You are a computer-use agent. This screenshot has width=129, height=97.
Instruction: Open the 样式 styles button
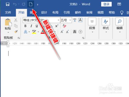(x=106, y=25)
